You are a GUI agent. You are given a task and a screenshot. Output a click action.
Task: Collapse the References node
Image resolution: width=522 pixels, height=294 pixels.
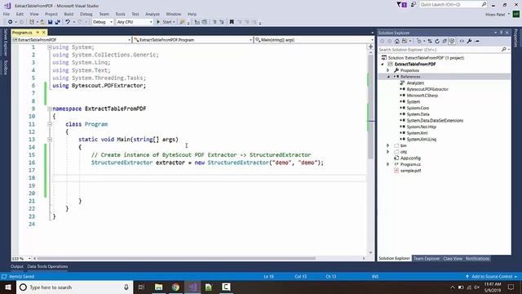pos(388,77)
